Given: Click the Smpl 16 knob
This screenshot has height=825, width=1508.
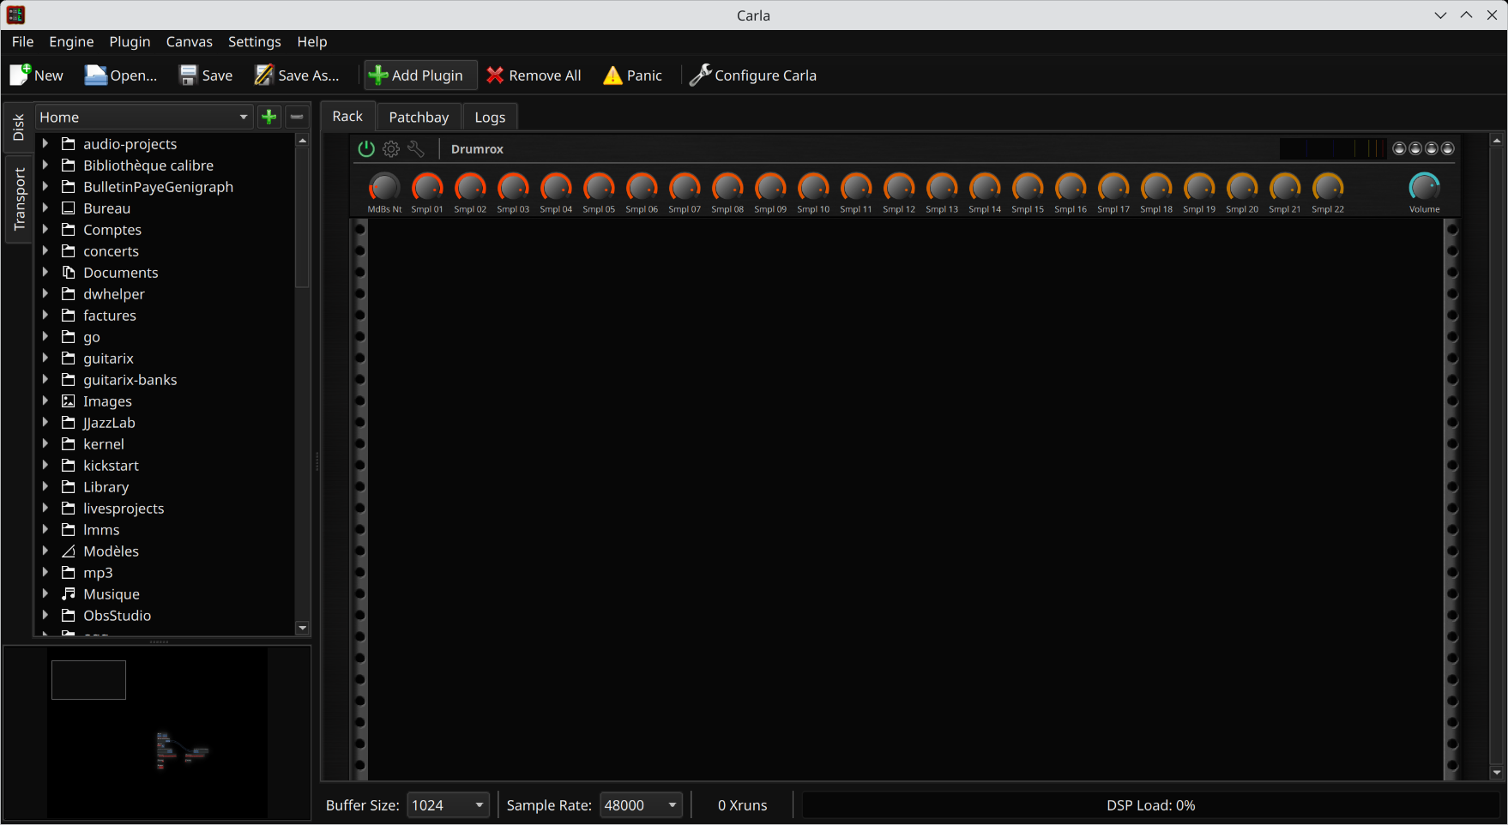Looking at the screenshot, I should [1071, 187].
